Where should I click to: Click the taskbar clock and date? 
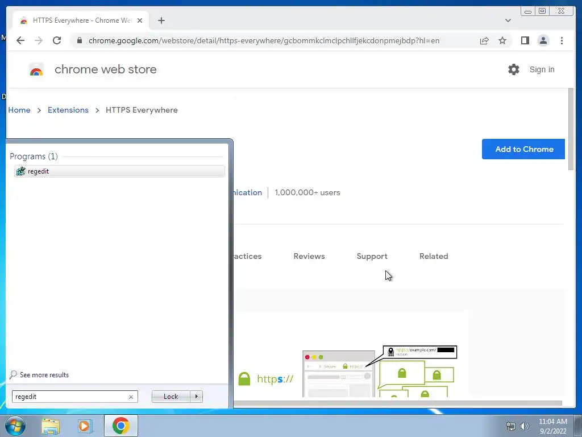click(552, 426)
